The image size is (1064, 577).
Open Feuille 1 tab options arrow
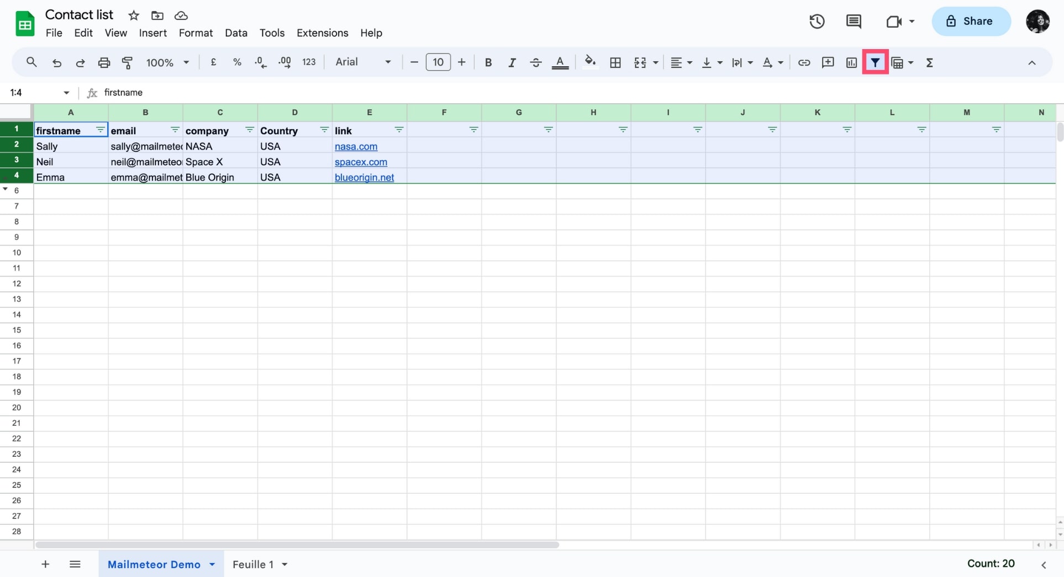(x=285, y=564)
